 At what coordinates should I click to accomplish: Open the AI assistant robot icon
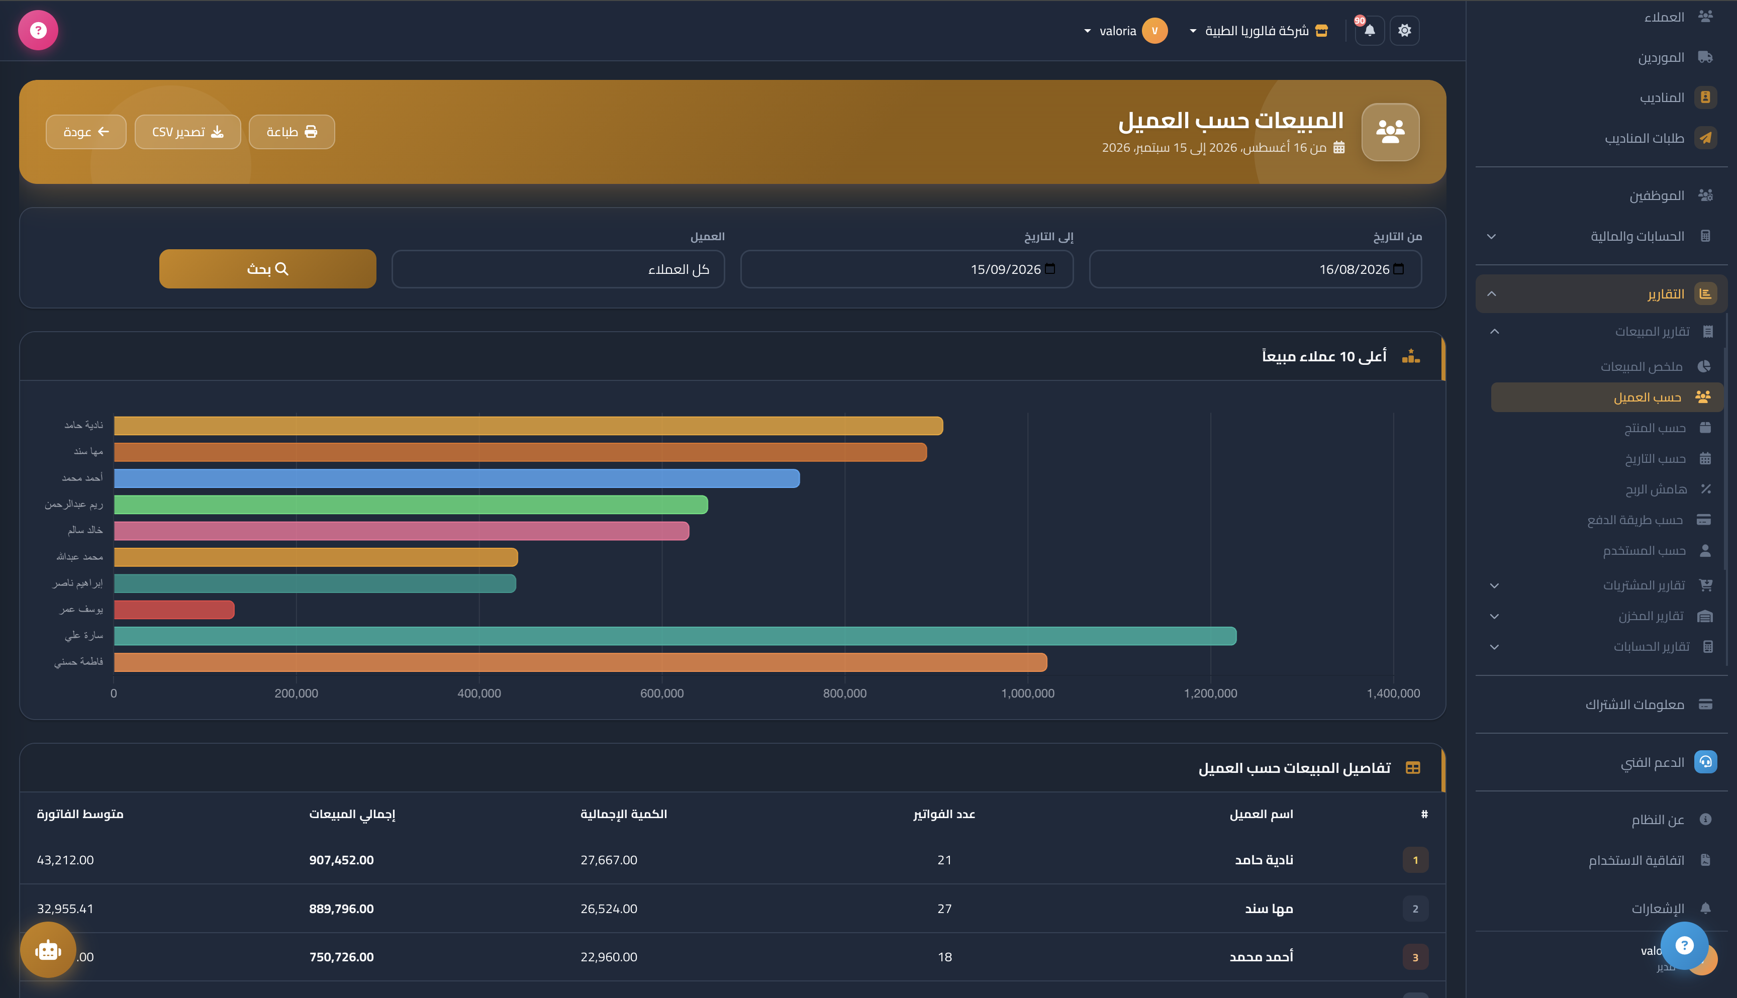pos(48,950)
